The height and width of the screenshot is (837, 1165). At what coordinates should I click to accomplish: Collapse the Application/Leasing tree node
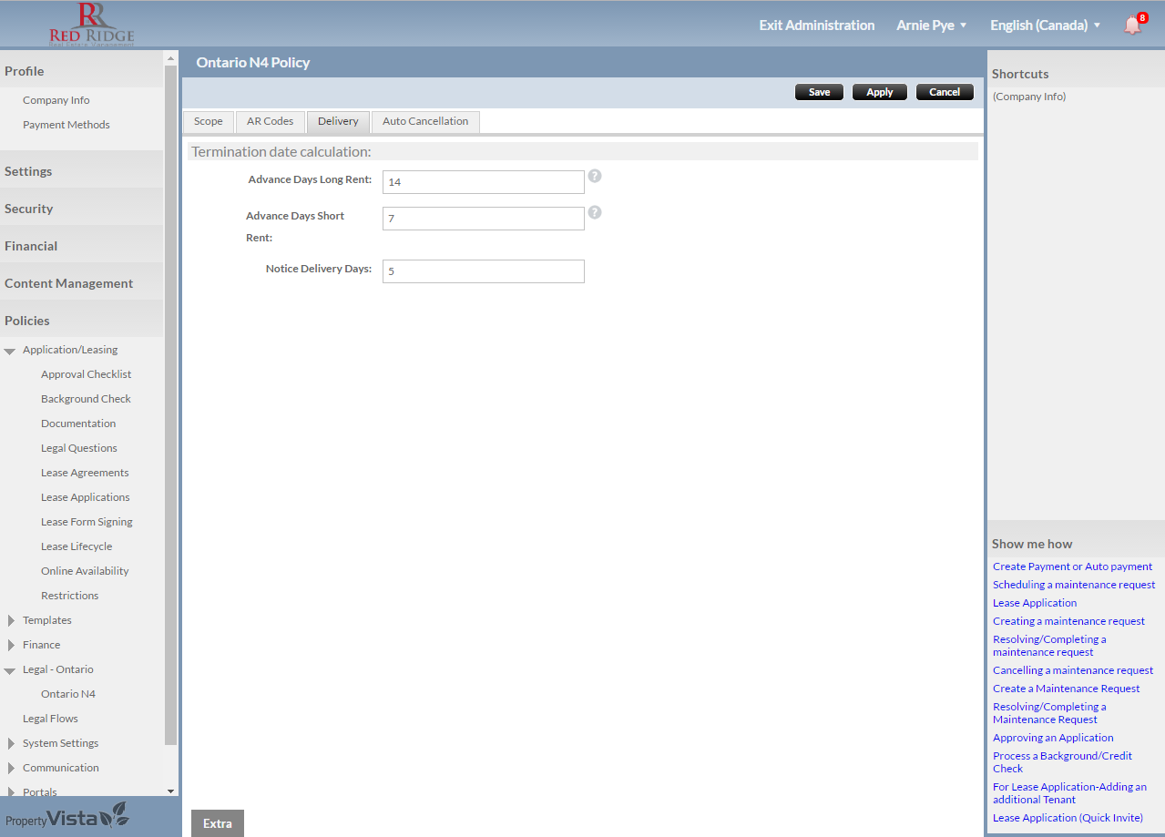coord(10,351)
